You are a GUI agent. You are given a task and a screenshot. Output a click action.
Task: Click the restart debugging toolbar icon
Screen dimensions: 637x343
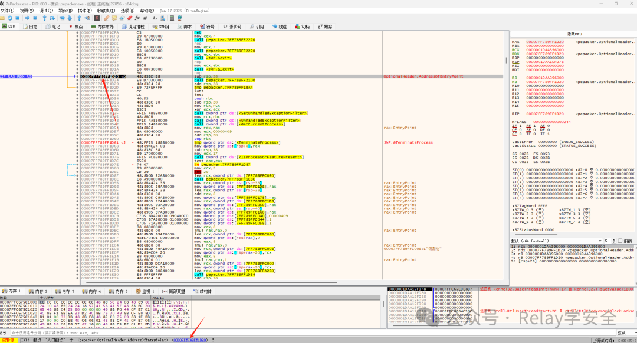coord(10,18)
